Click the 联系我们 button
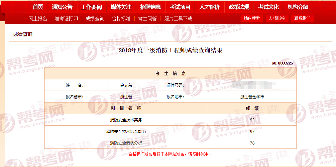The height and width of the screenshot is (167, 336). coord(302,18)
